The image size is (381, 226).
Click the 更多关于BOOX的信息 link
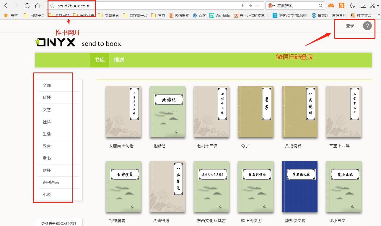59,223
